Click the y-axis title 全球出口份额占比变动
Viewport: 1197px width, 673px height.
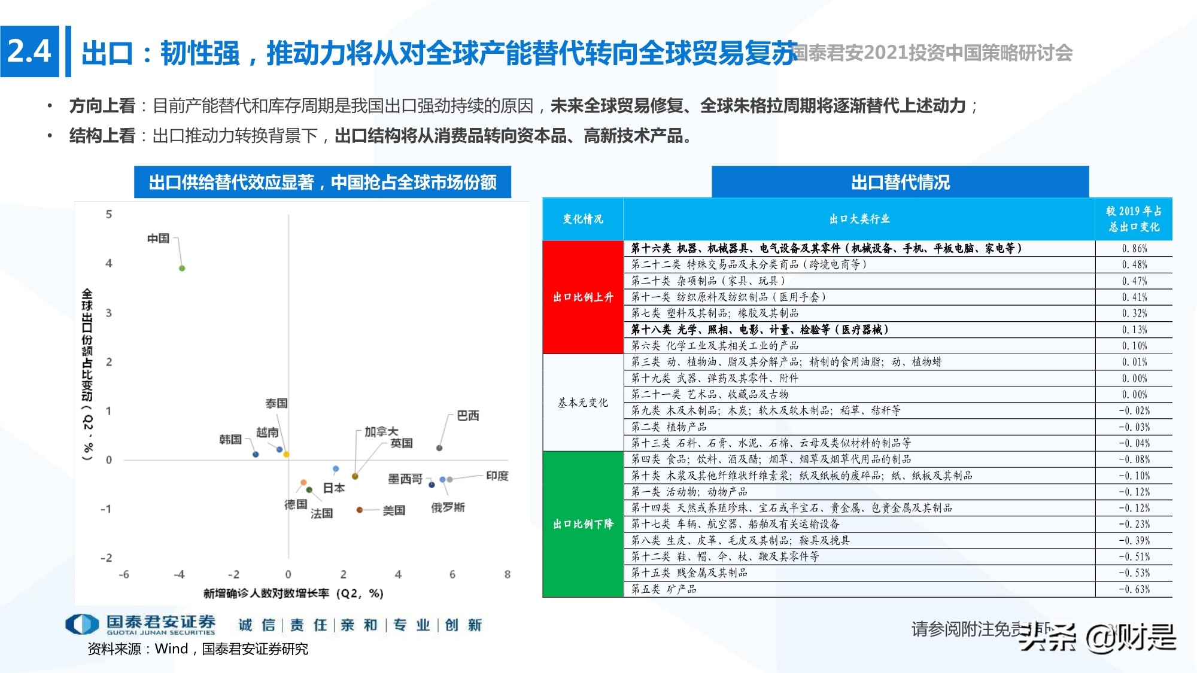point(87,374)
